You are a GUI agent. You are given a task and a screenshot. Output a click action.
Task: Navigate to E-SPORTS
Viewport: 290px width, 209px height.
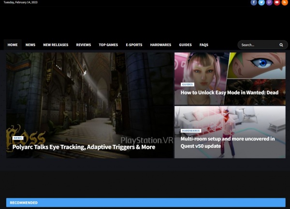click(x=134, y=45)
